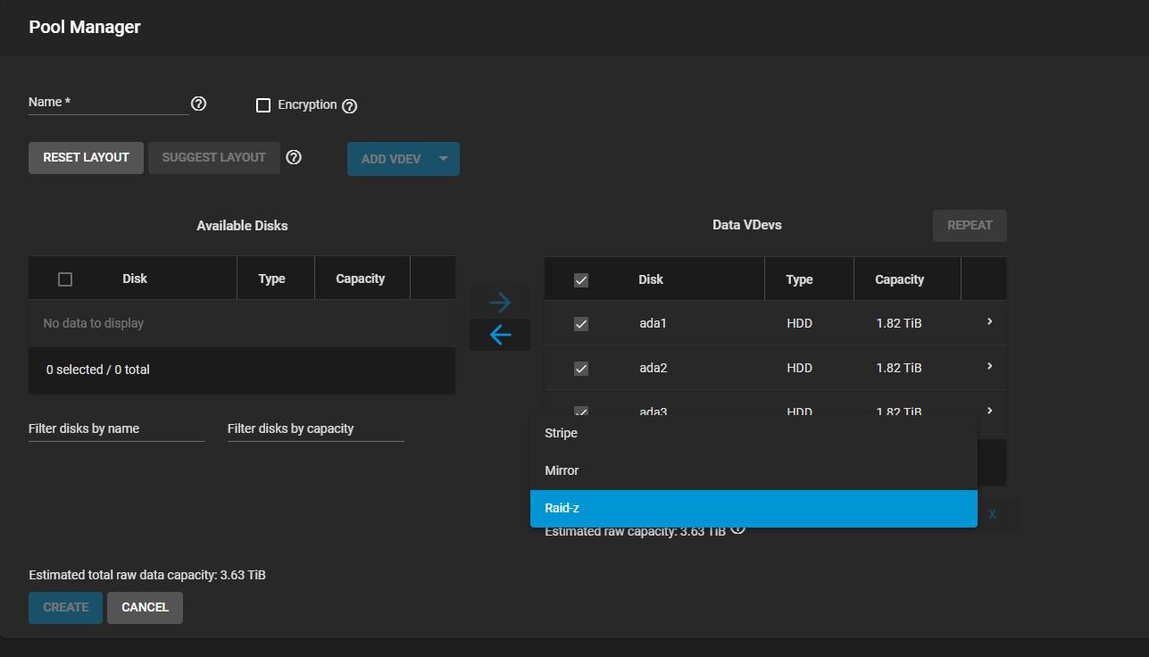The width and height of the screenshot is (1149, 657).
Task: Expand the ada1 disk row details
Action: click(x=989, y=321)
